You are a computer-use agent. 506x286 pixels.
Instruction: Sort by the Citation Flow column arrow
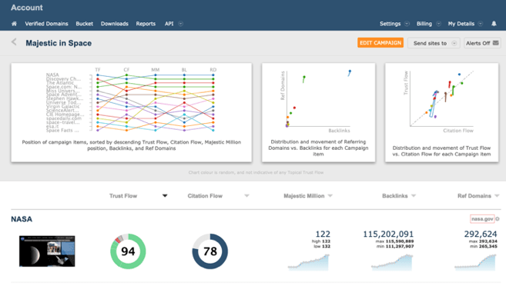coord(247,196)
